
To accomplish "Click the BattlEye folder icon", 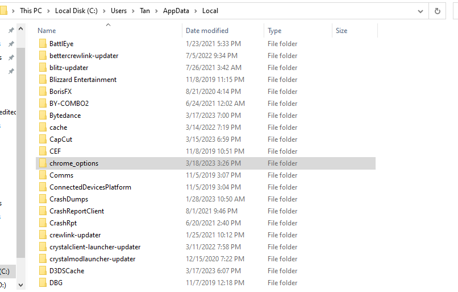I will click(x=43, y=44).
